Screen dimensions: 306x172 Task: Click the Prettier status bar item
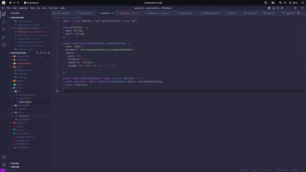coord(295,170)
